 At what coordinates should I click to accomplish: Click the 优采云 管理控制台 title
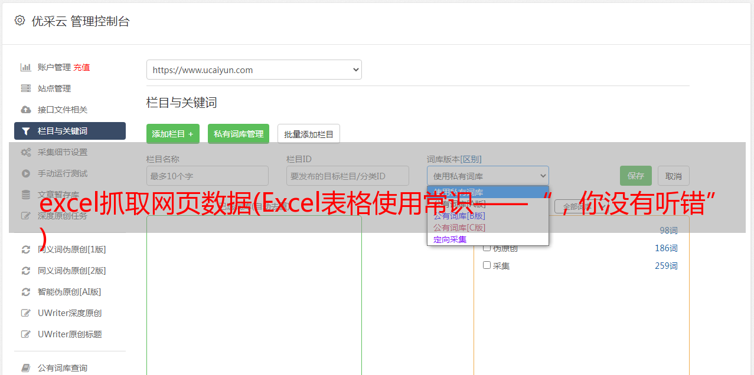tap(80, 21)
